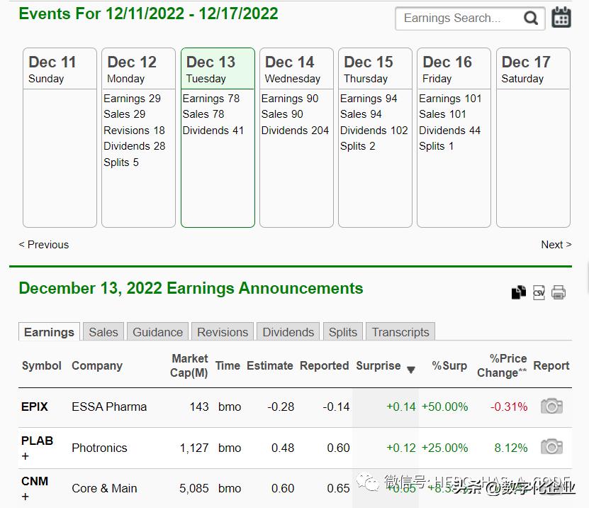Viewport: 589px width, 508px height.
Task: Sort by the Surprise column arrow
Action: point(410,369)
